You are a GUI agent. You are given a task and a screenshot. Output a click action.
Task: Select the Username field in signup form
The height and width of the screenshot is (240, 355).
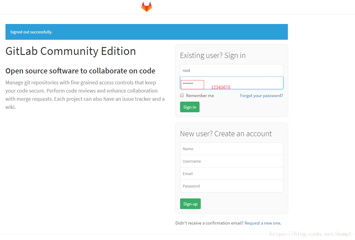(232, 161)
